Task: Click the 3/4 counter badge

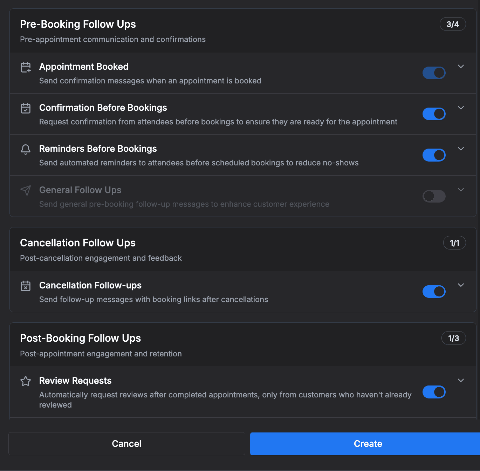Action: click(x=453, y=24)
